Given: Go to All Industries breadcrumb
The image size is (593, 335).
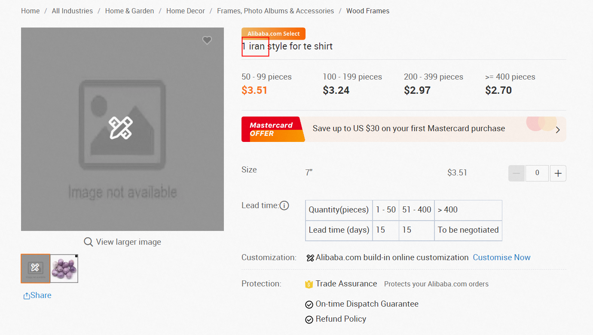Looking at the screenshot, I should pyautogui.click(x=72, y=11).
